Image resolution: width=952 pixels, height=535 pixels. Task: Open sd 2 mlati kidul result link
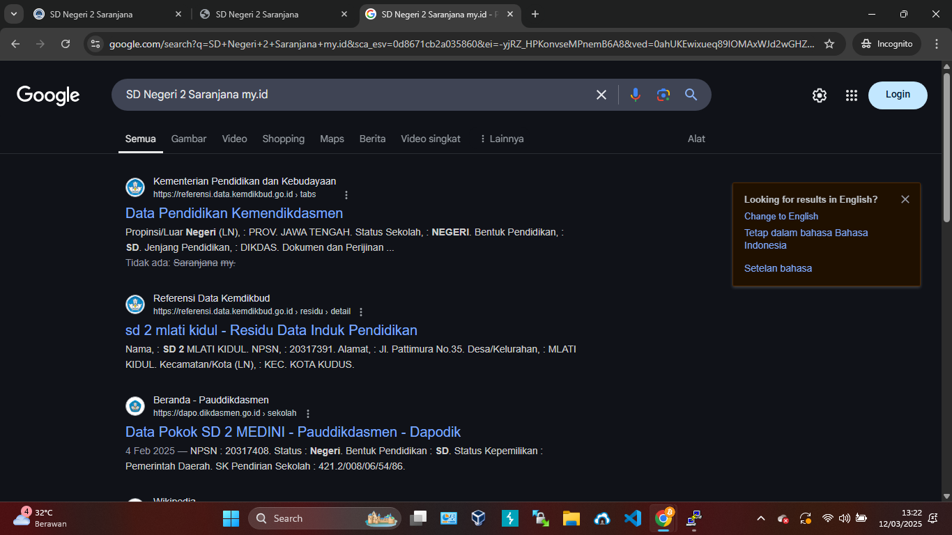pos(271,330)
